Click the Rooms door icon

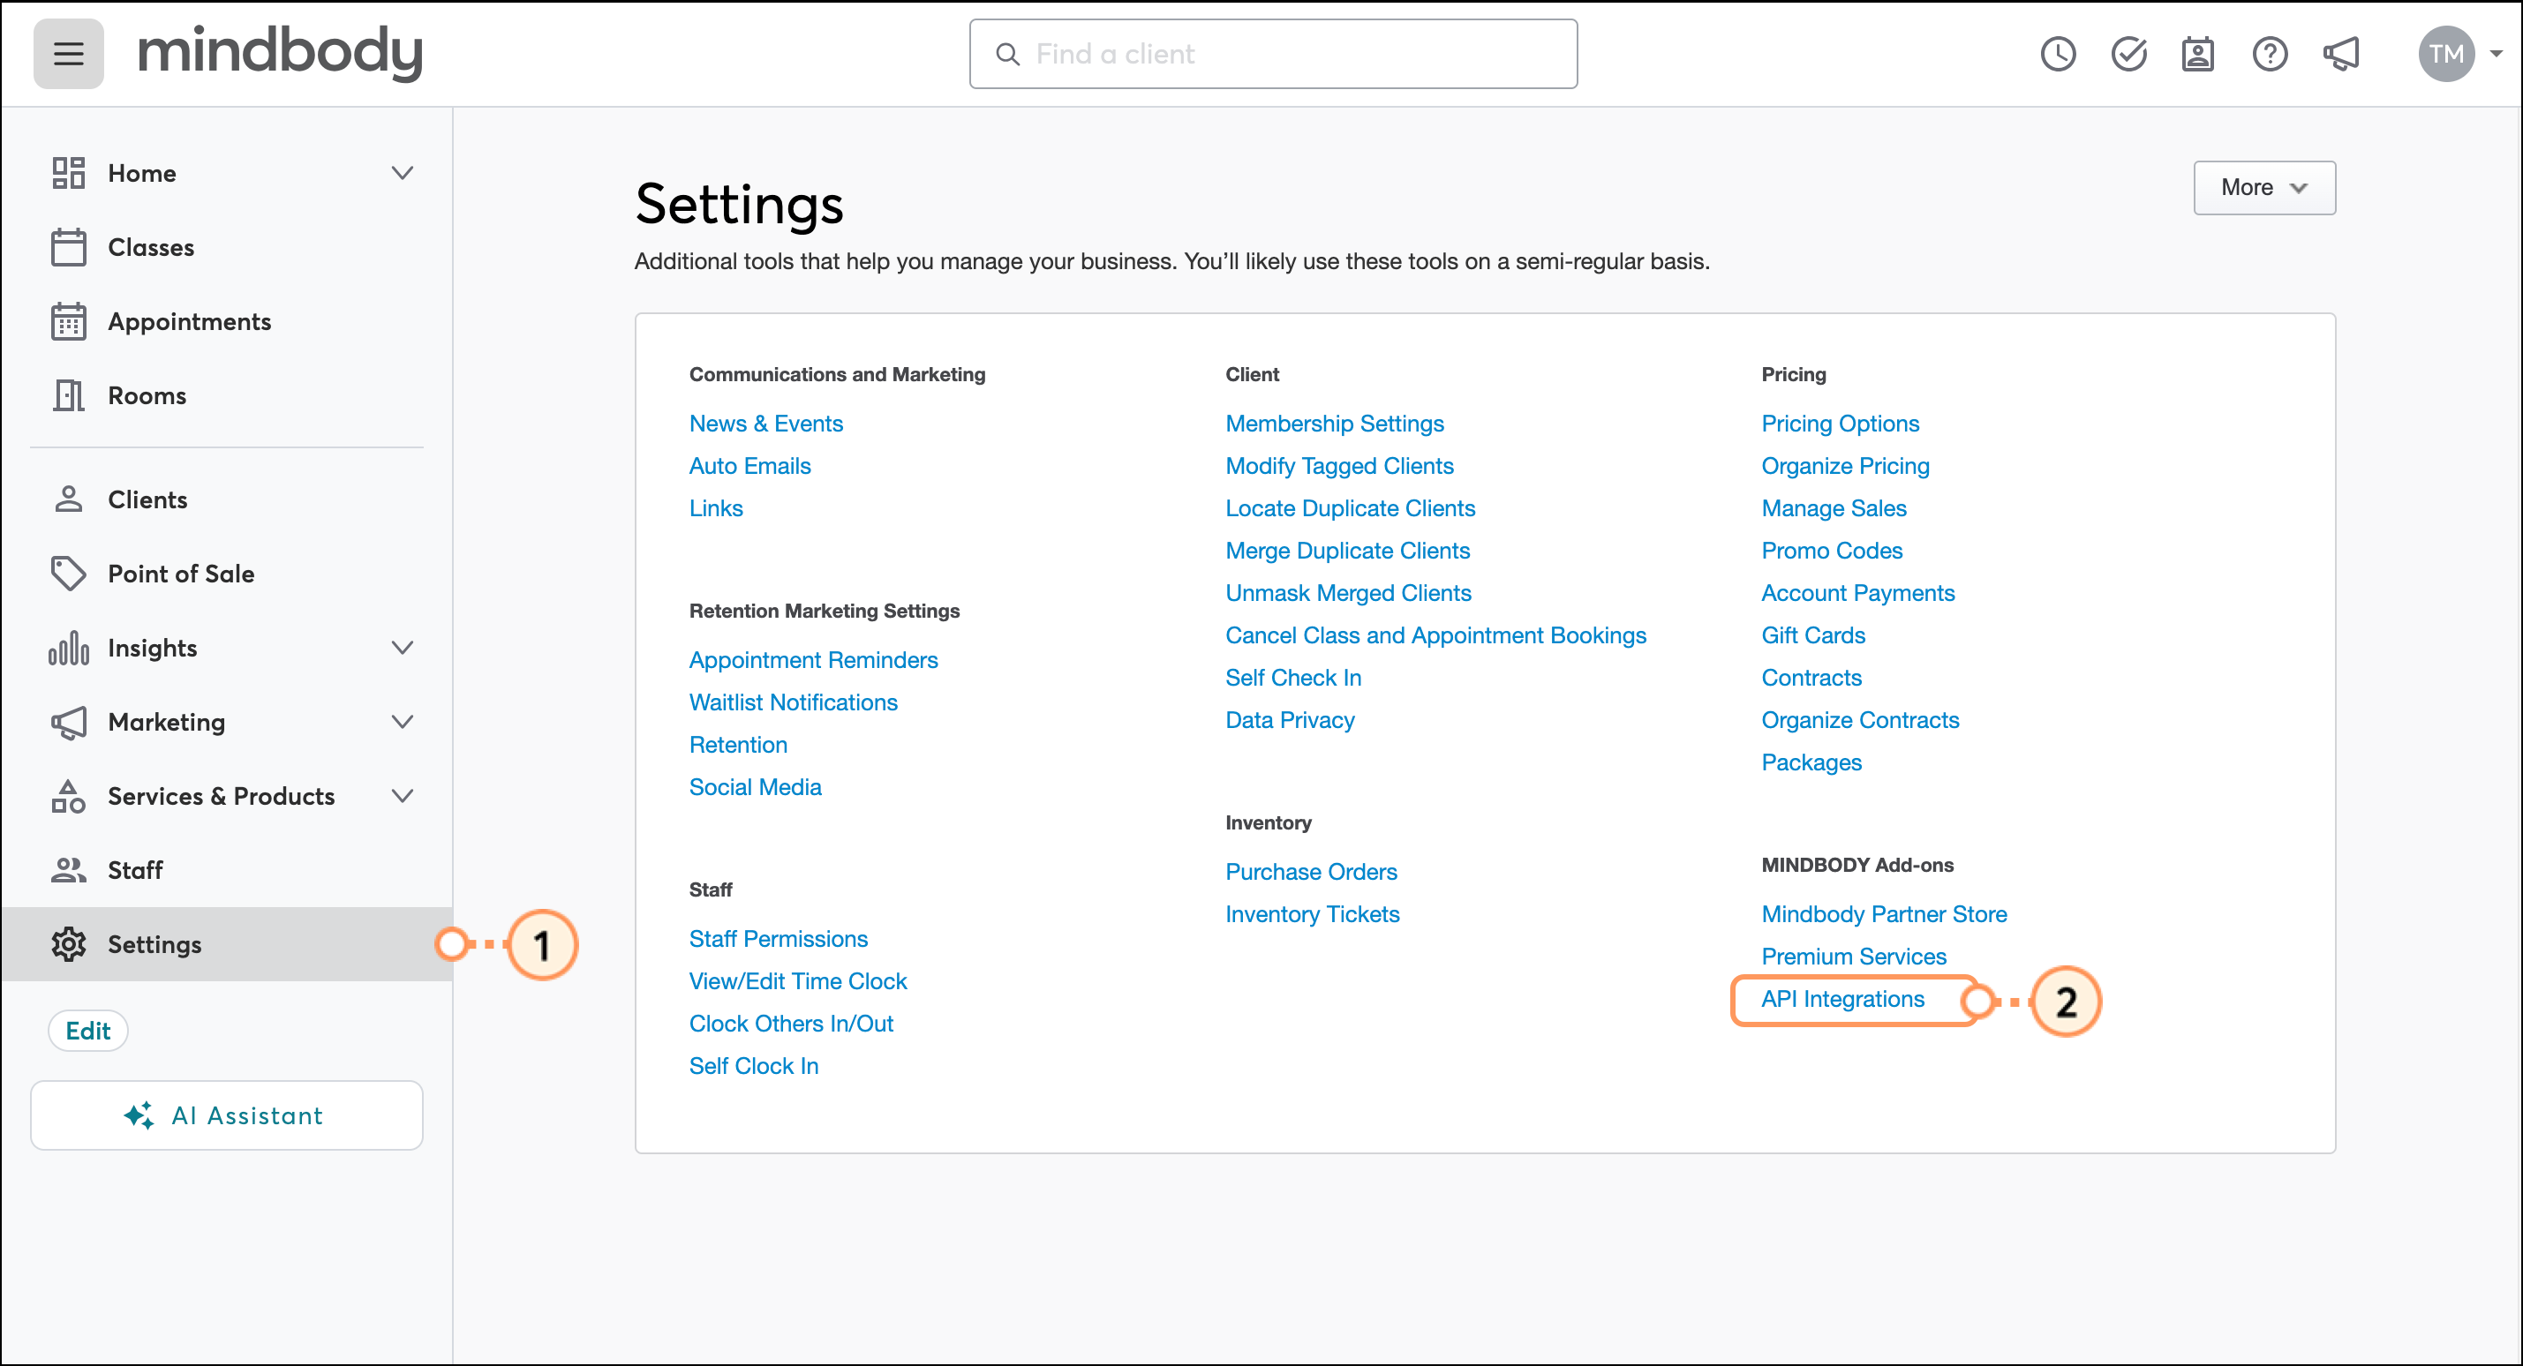(69, 395)
